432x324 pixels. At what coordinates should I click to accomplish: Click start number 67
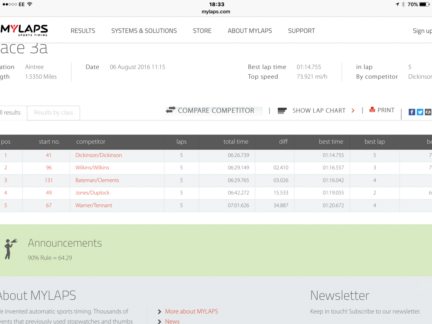click(49, 205)
